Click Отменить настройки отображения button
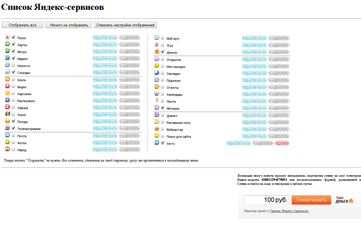 click(x=125, y=25)
